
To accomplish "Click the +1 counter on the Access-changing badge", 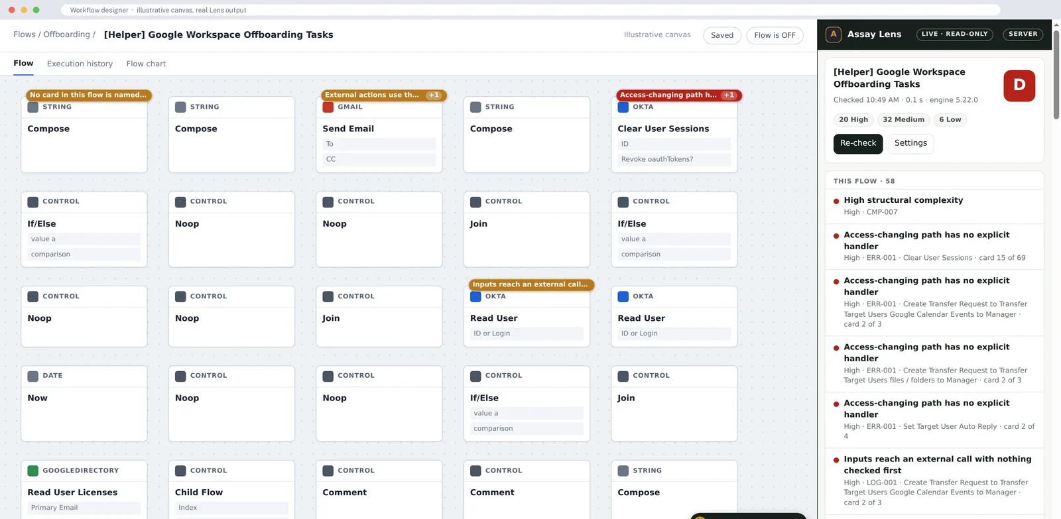I will (x=729, y=95).
